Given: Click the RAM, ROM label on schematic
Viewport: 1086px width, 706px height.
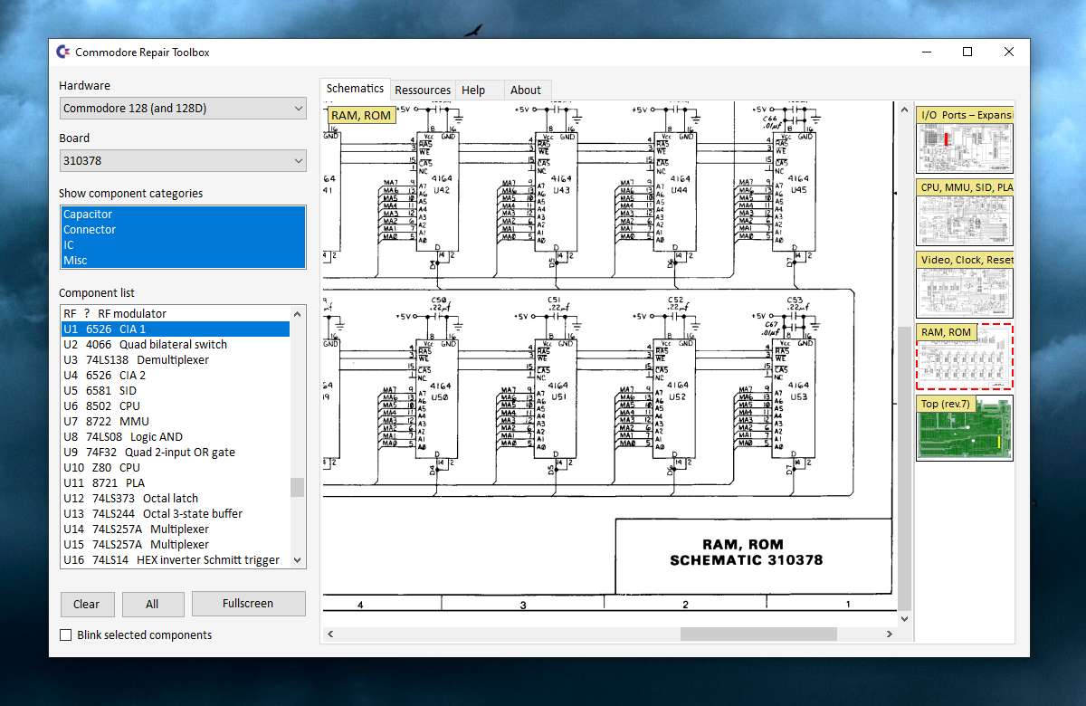Looking at the screenshot, I should coord(361,115).
